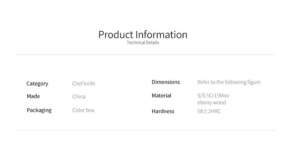The image size is (289, 143).
Task: Click the bottom horizontal divider line
Action: pos(146,130)
